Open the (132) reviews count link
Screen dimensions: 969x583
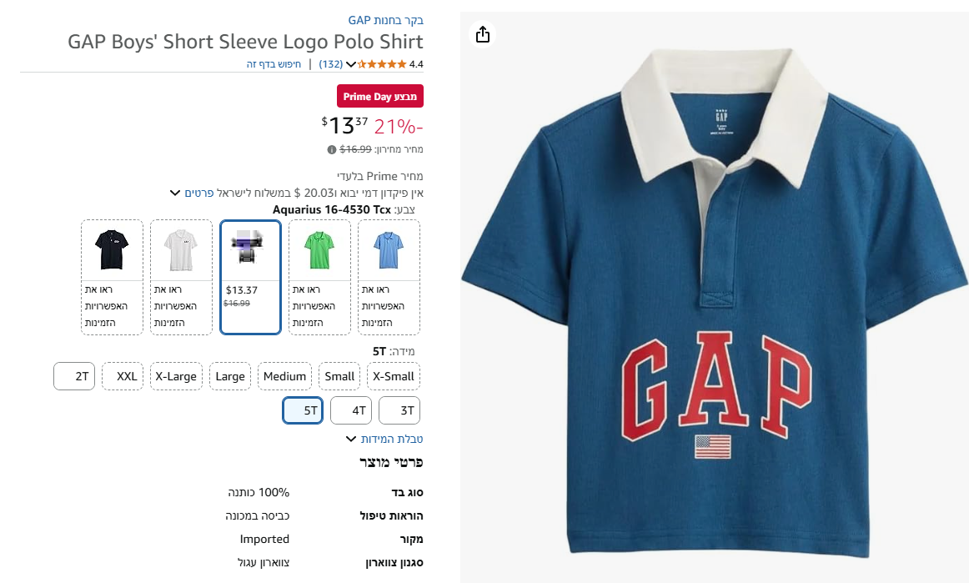point(331,64)
